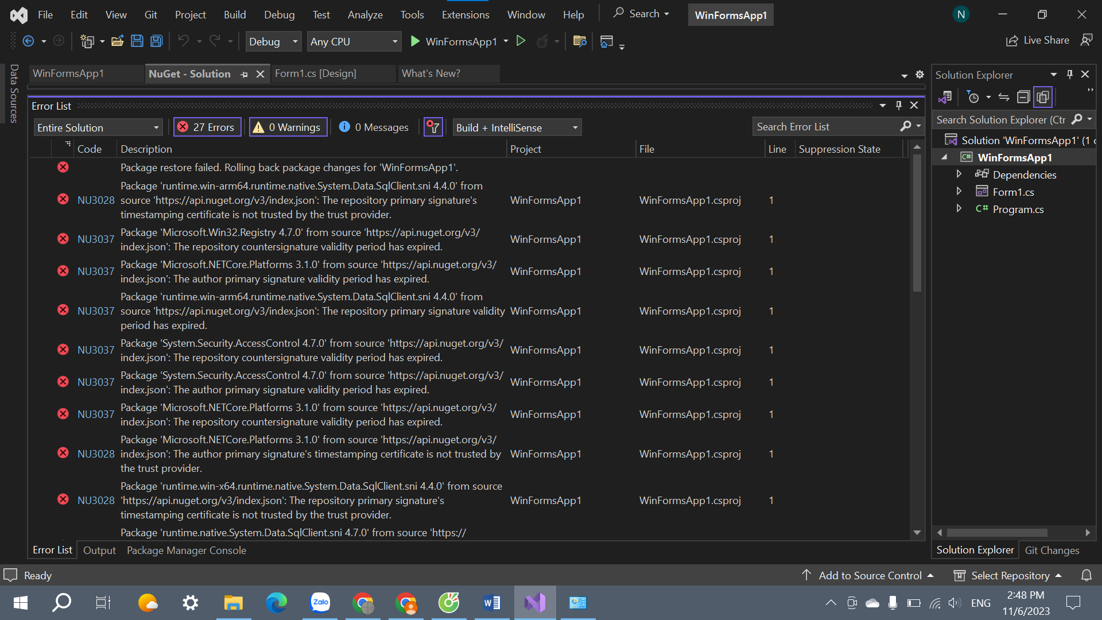Click the Undo arrow icon

[183, 41]
